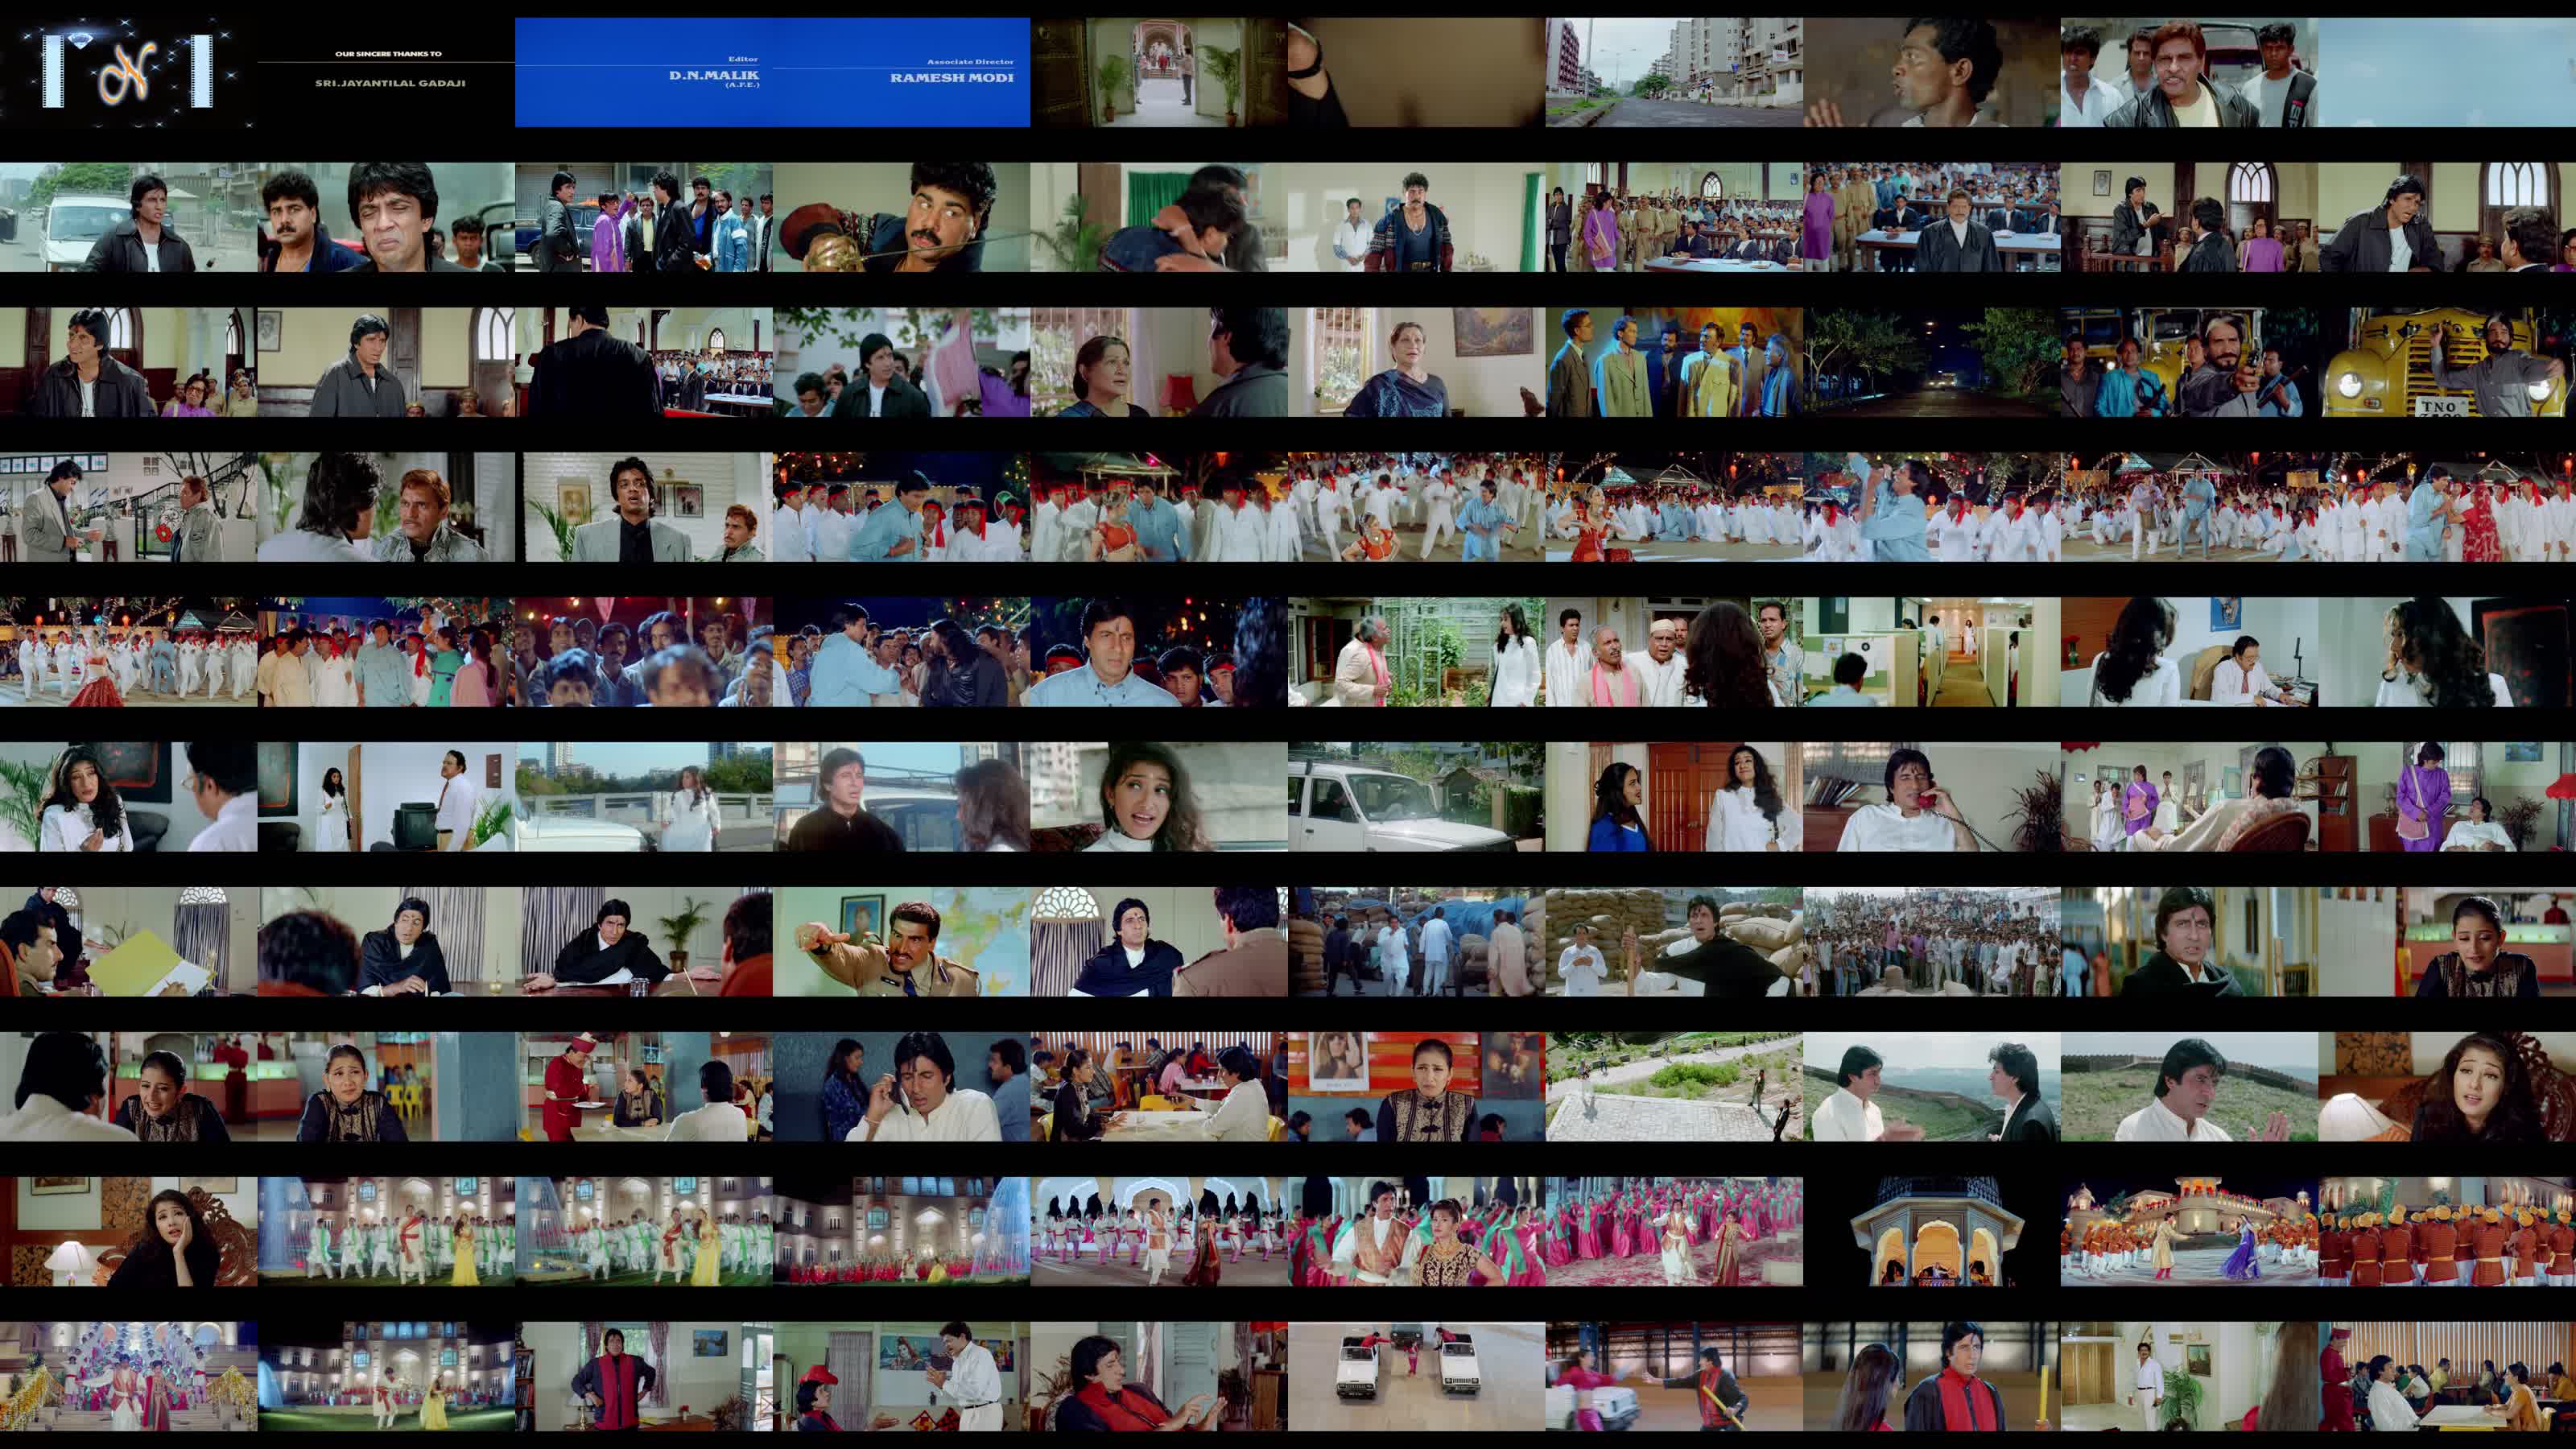This screenshot has height=1449, width=2576.
Task: Click the wide courtroom crowd with policemen frame
Action: click(x=1674, y=217)
